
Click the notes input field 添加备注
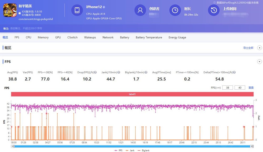pos(26,28)
